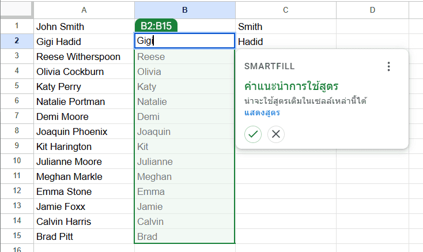Reject the SmartFill suggestion with X
This screenshot has width=423, height=252.
coord(276,134)
